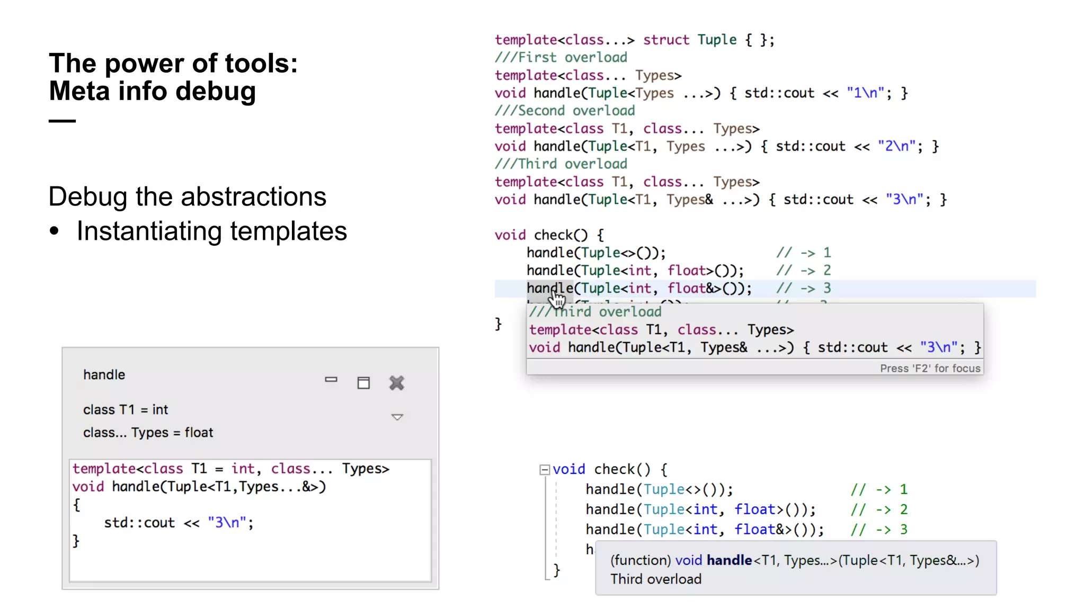
Task: Click '(function) void handle' signature tooltip
Action: [795, 560]
